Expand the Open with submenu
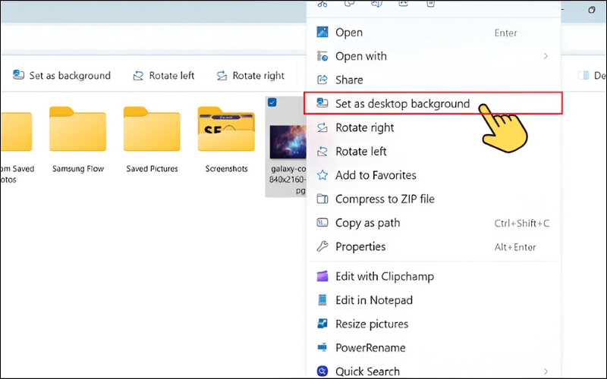 click(x=433, y=56)
